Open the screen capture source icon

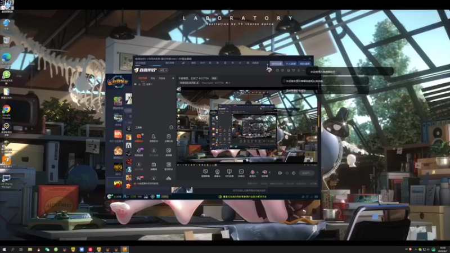pos(205,172)
